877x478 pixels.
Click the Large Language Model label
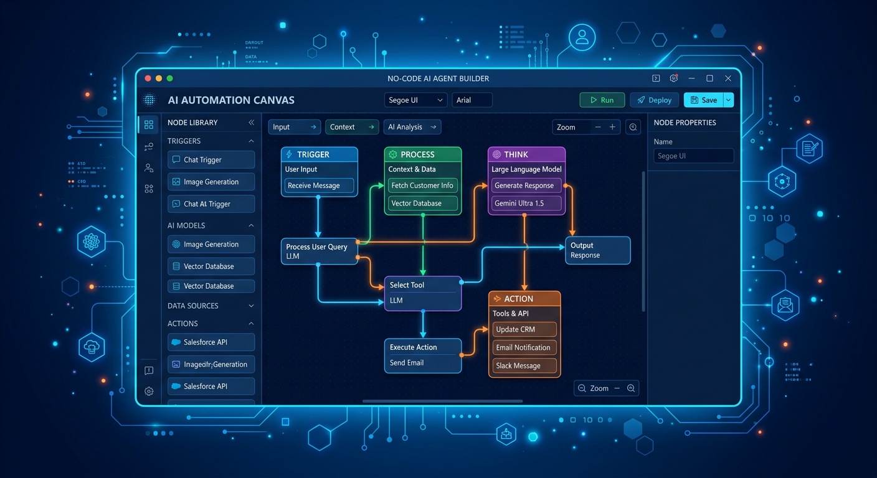click(x=526, y=169)
